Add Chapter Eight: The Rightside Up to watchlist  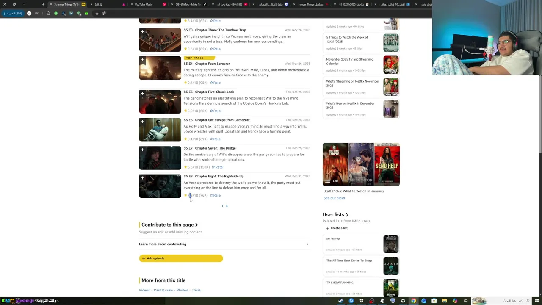142,178
